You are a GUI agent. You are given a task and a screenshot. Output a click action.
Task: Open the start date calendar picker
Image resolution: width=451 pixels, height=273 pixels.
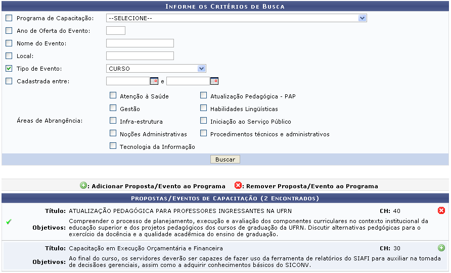point(154,81)
